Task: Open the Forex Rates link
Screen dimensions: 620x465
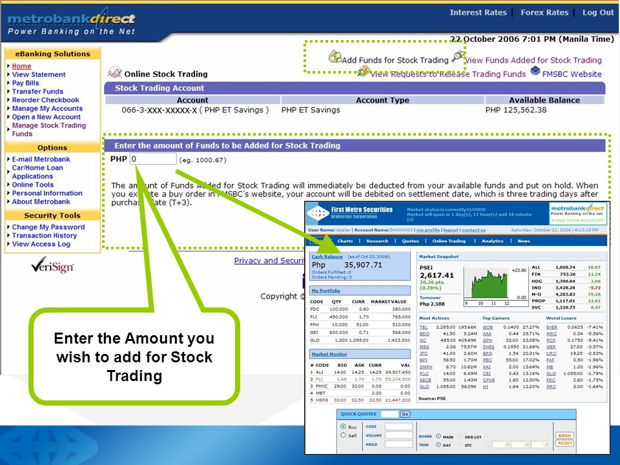Action: pos(544,12)
